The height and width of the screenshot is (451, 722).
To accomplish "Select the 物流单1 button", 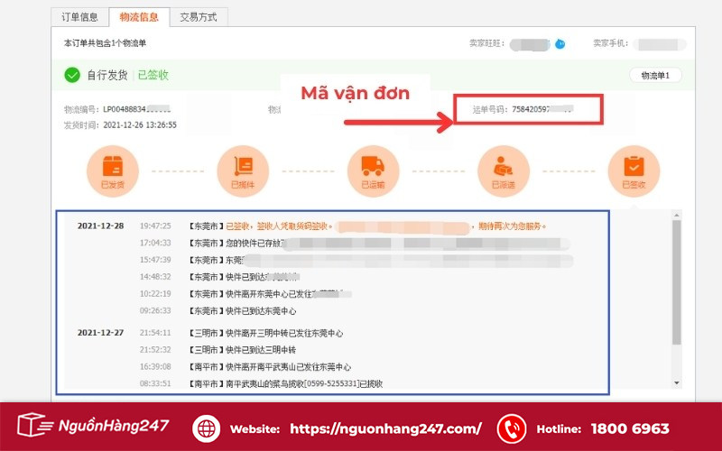I will (655, 76).
